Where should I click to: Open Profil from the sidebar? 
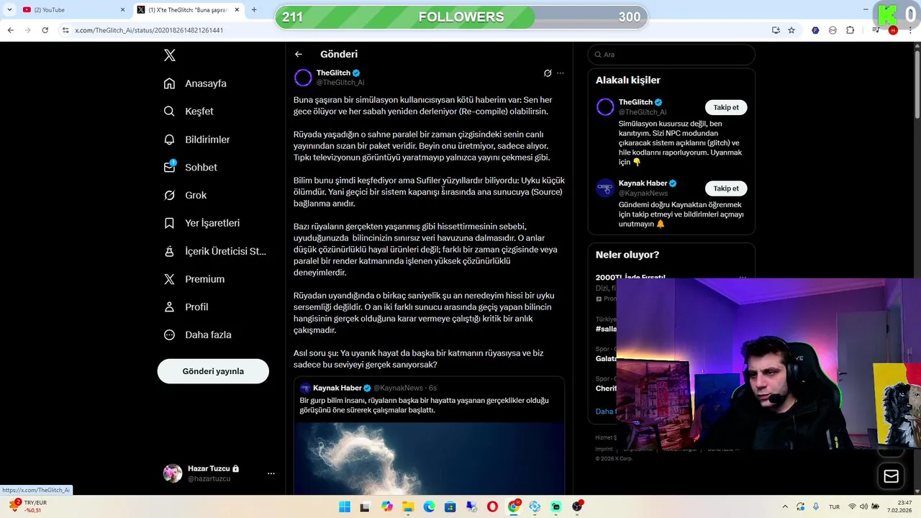coord(186,307)
